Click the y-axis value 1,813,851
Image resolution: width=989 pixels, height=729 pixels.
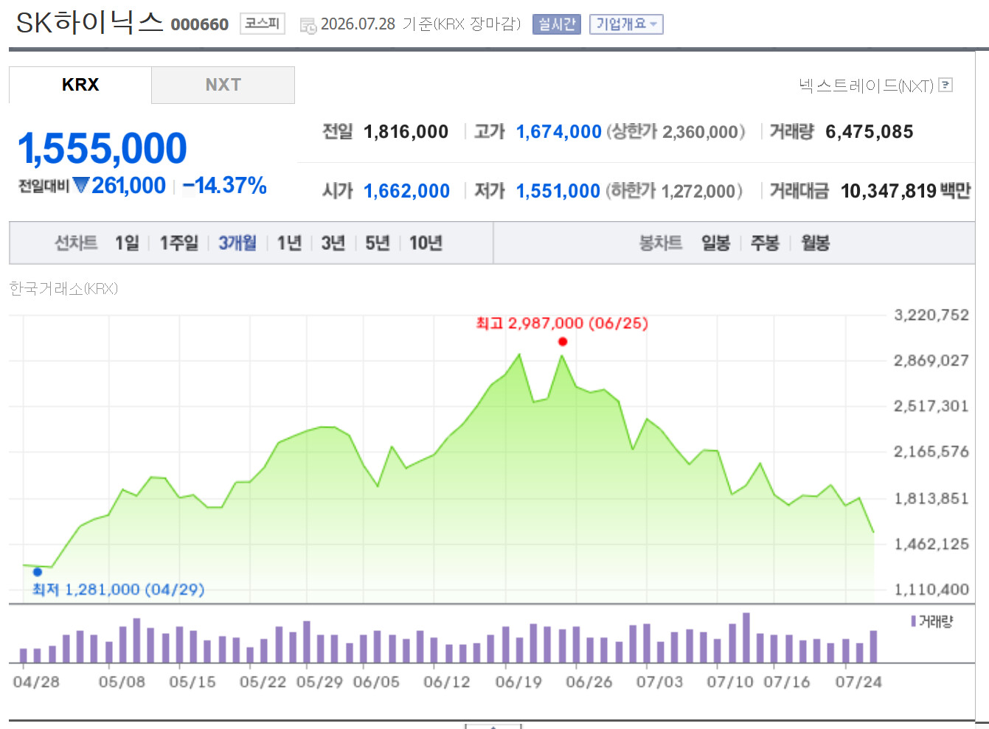(931, 498)
